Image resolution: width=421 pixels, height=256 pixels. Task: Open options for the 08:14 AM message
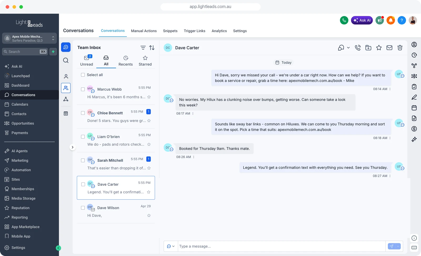(390, 89)
